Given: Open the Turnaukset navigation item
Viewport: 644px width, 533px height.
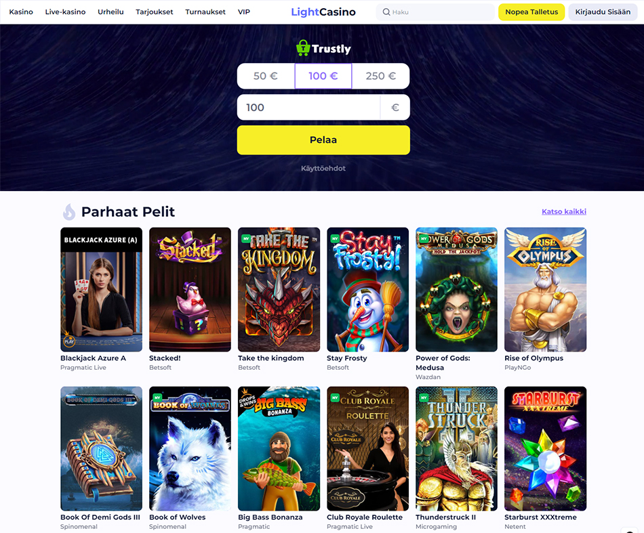Looking at the screenshot, I should tap(205, 12).
